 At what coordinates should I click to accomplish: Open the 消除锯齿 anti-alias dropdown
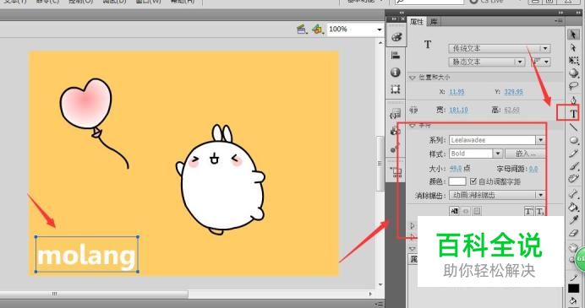(x=496, y=195)
